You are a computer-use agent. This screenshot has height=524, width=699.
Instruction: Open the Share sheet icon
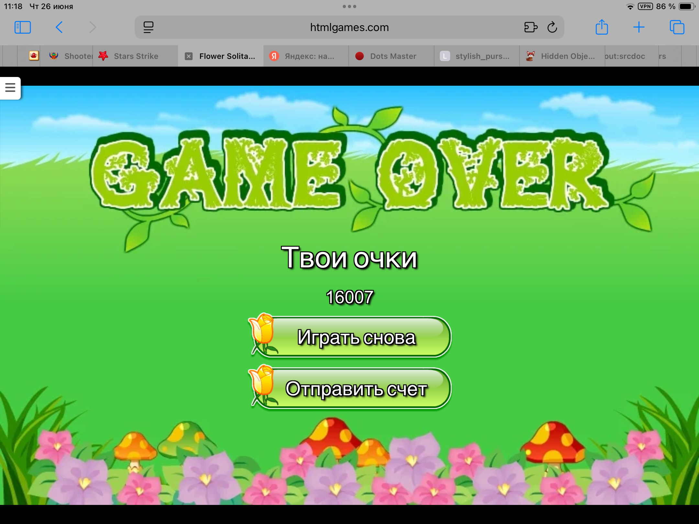(602, 27)
